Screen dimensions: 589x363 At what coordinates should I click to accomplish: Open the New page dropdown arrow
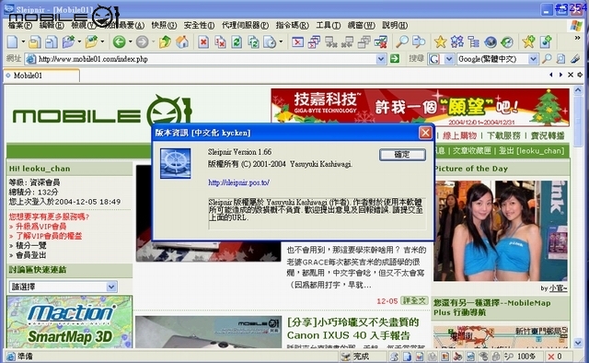tap(23, 41)
